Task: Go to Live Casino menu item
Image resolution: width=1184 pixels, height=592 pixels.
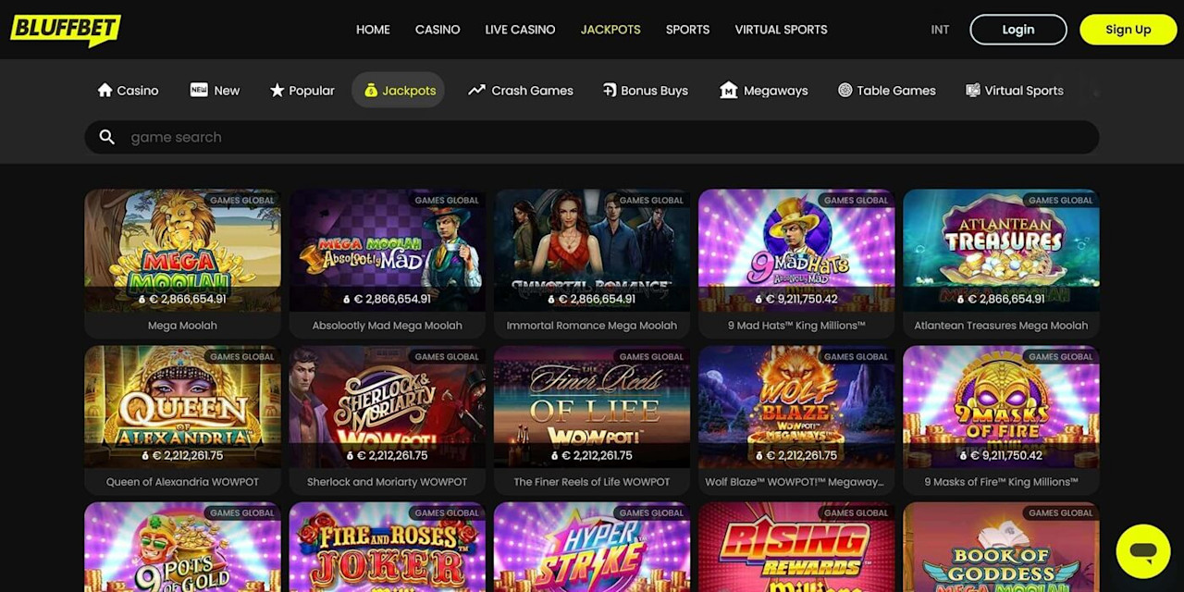Action: coord(520,30)
